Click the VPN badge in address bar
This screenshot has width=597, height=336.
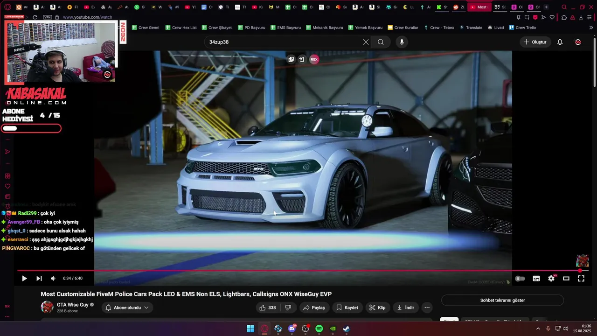(47, 17)
